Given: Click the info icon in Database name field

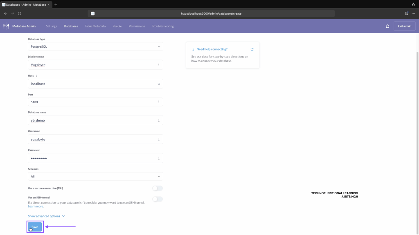Looking at the screenshot, I should click(x=159, y=121).
